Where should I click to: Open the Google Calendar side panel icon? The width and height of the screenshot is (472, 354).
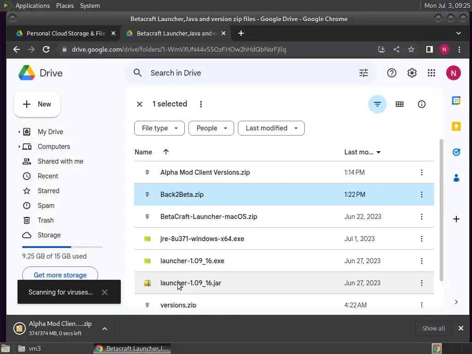[x=456, y=100]
